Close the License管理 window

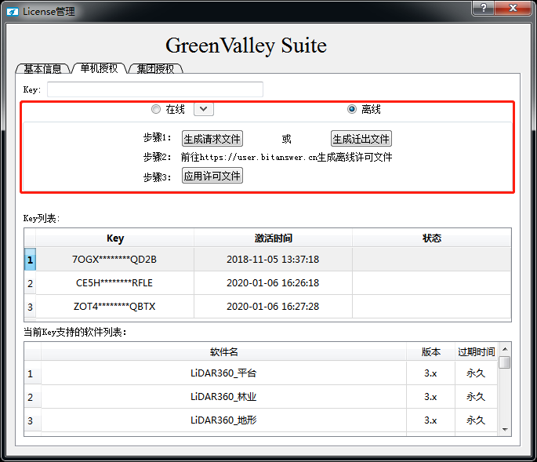click(x=513, y=8)
